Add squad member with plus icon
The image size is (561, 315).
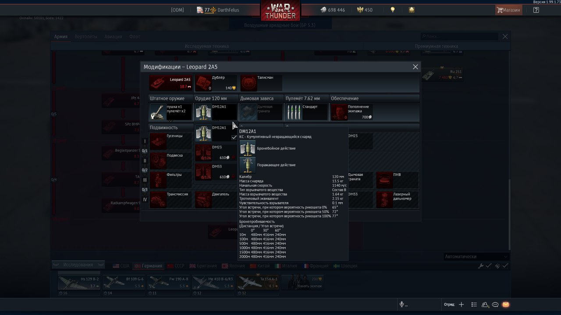click(461, 304)
